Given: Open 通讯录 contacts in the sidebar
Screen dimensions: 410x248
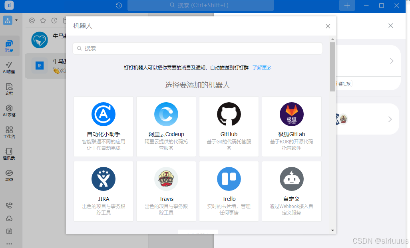Looking at the screenshot, I should click(9, 154).
